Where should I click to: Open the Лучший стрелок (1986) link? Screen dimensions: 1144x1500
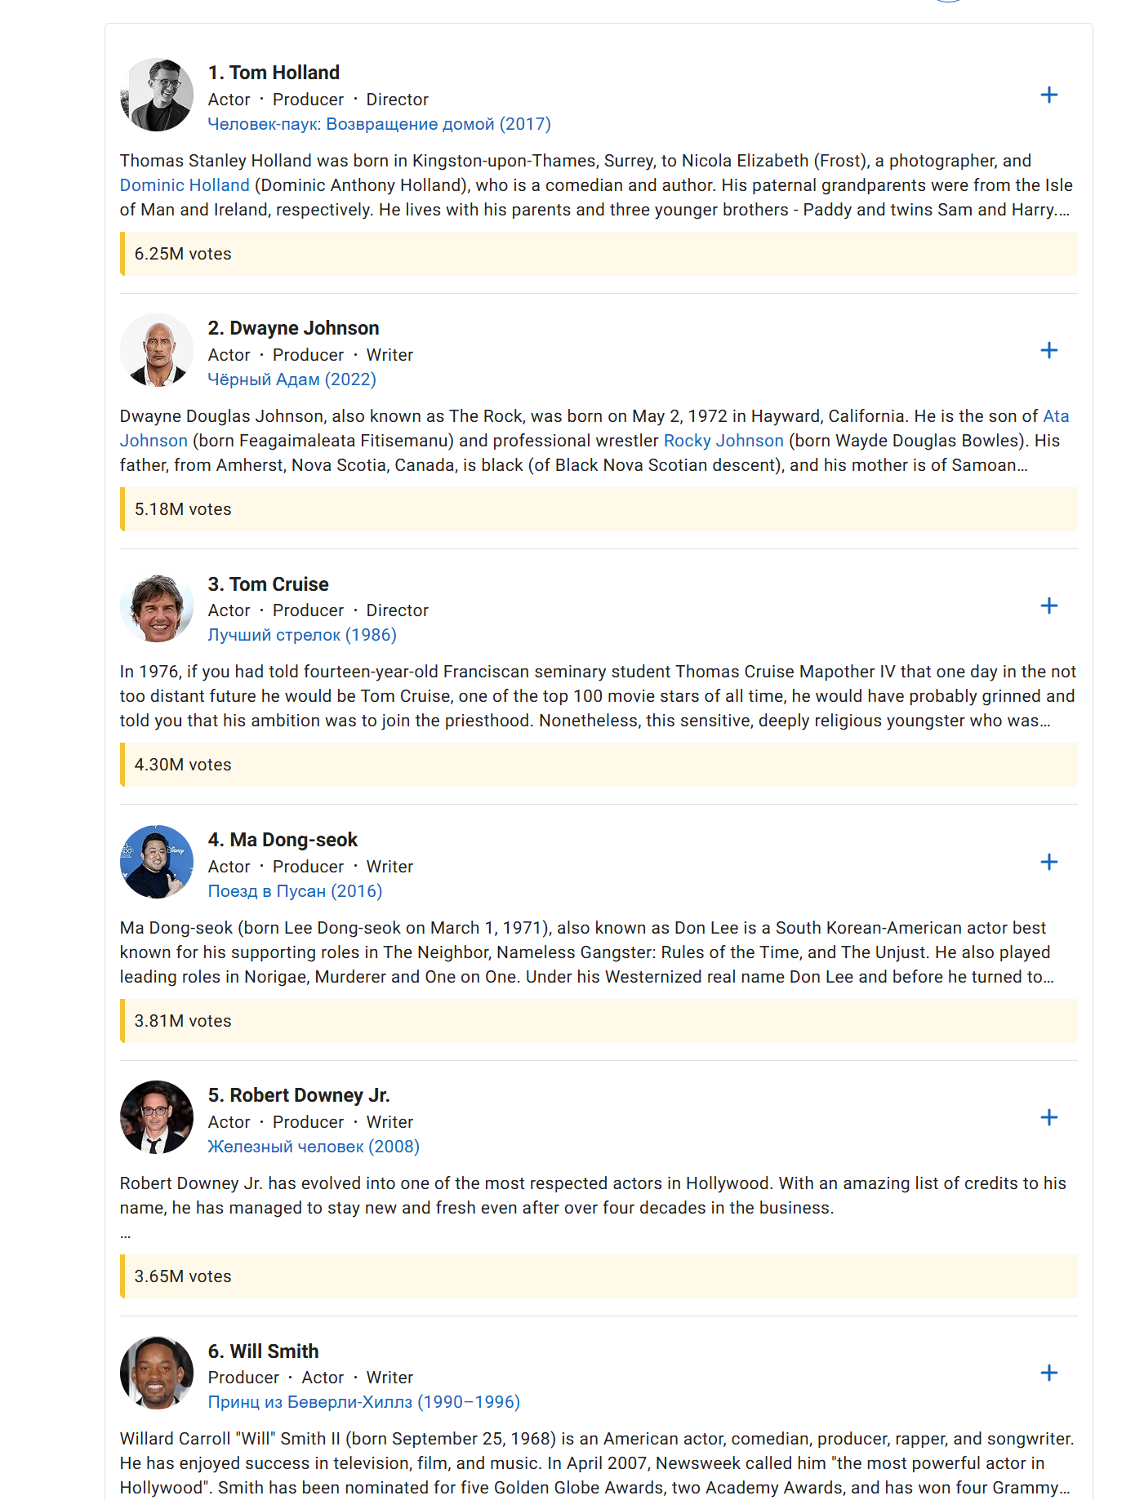coord(302,635)
